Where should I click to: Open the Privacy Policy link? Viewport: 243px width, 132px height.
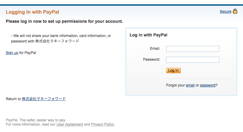click(x=102, y=124)
